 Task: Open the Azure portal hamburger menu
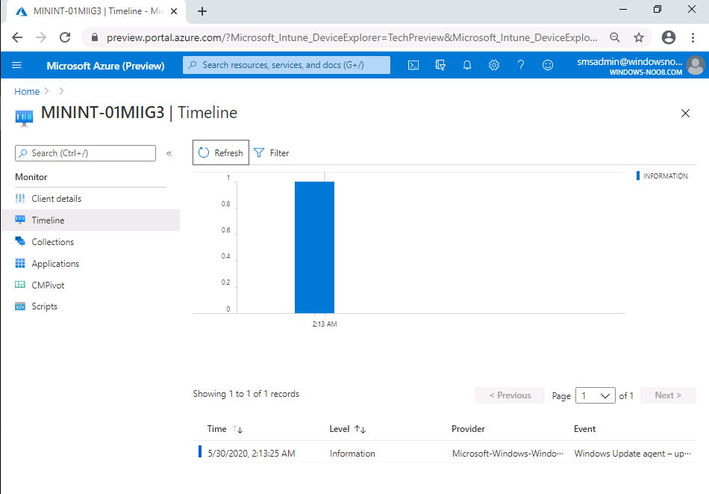pyautogui.click(x=16, y=65)
